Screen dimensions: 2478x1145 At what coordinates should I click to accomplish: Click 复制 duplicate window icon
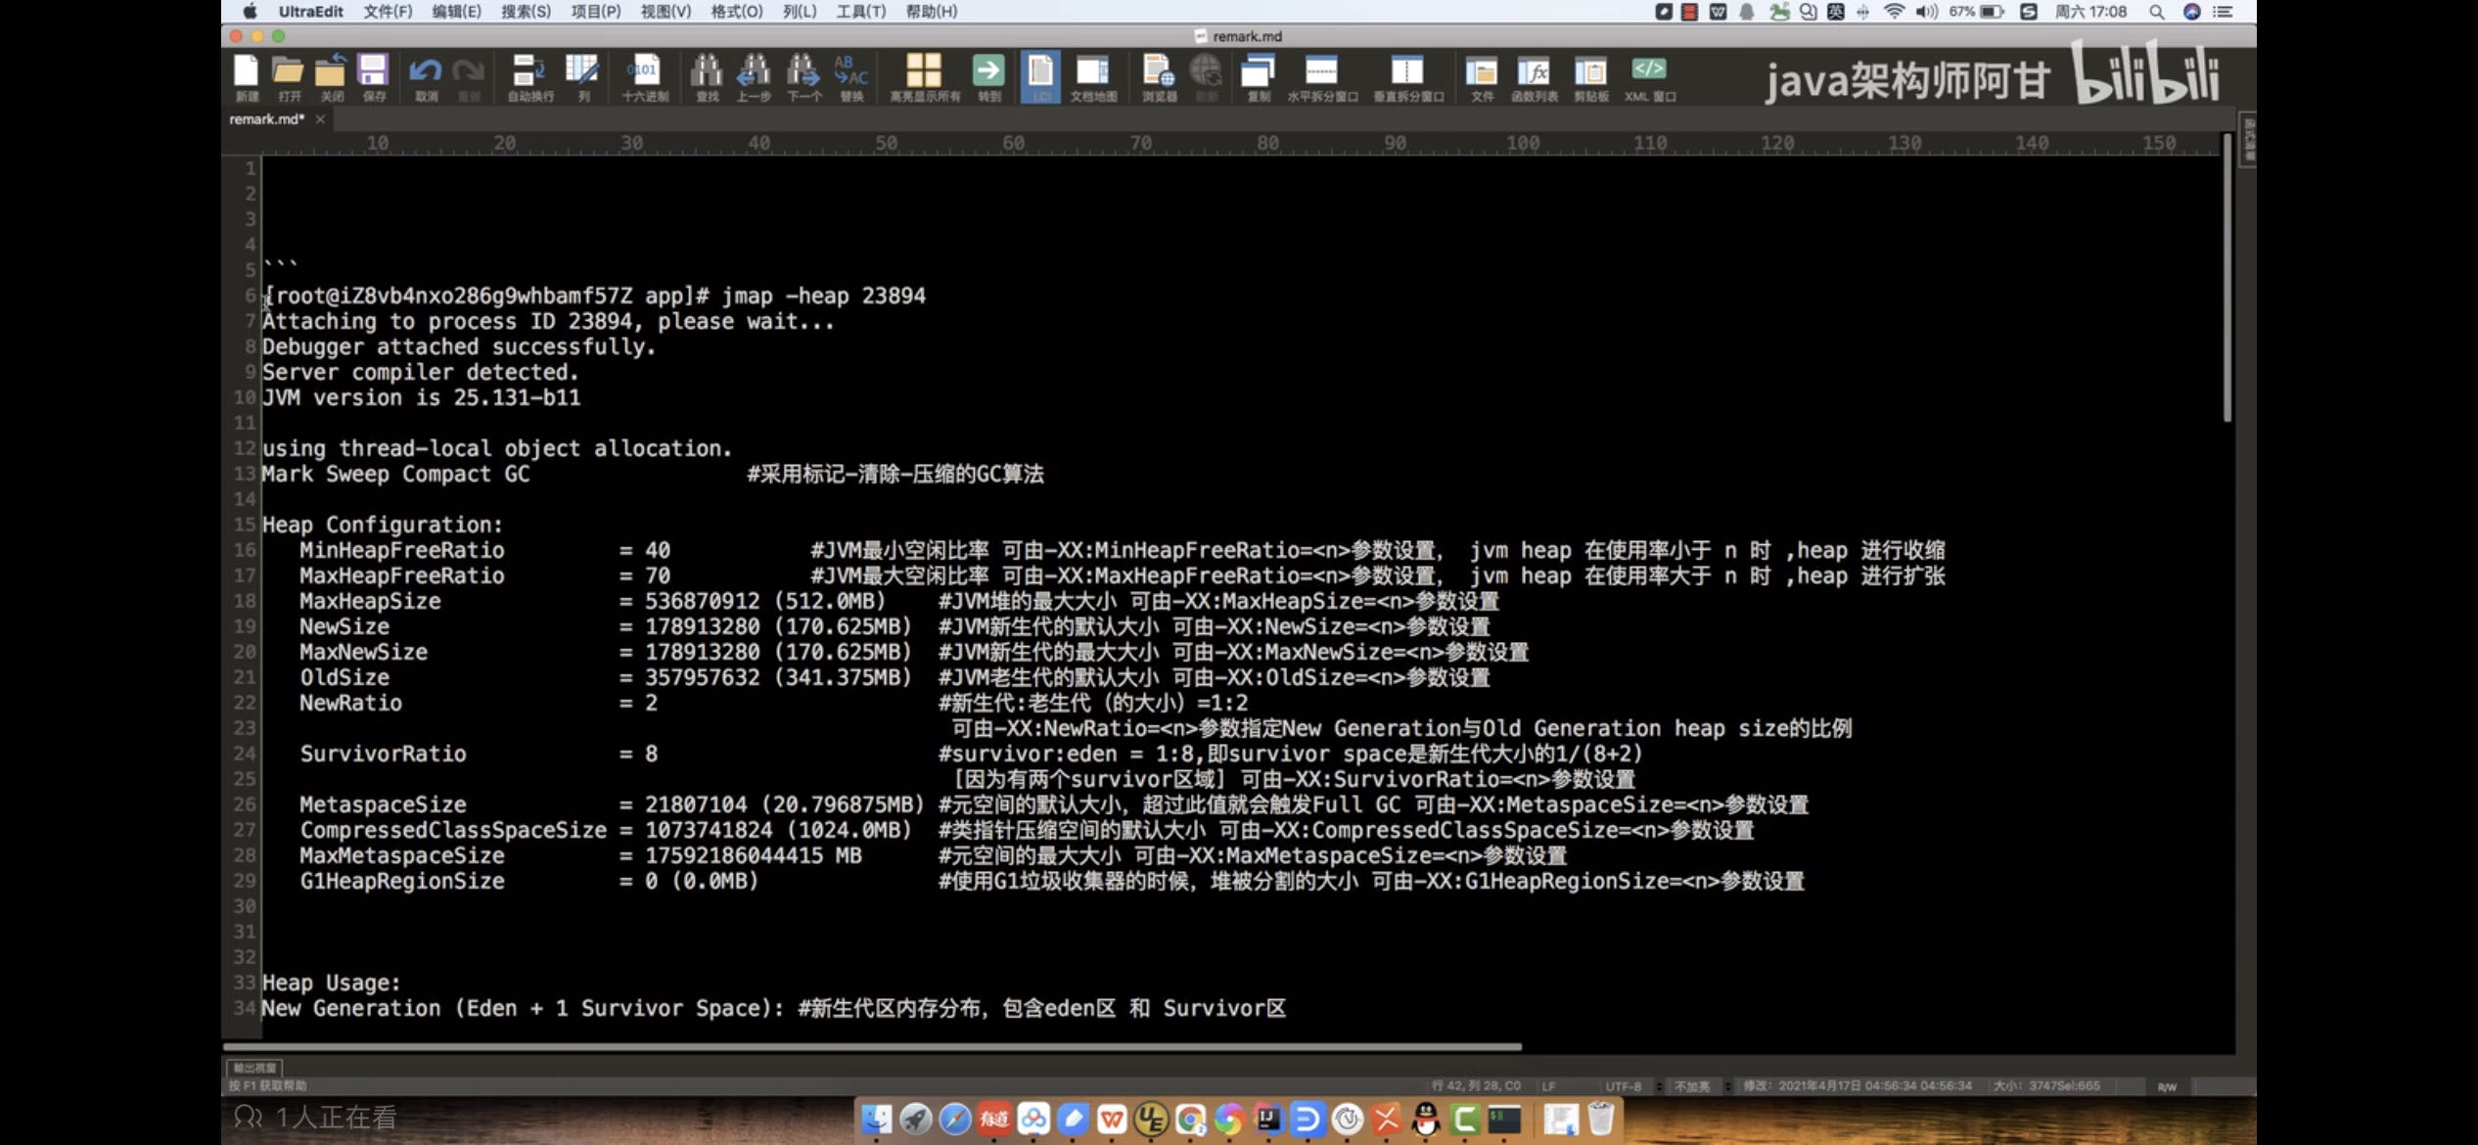point(1258,77)
